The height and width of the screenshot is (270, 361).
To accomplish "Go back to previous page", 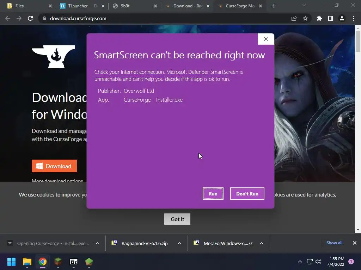I will pos(8,18).
